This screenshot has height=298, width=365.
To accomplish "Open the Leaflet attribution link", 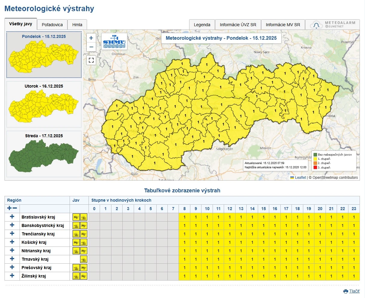I will click(x=300, y=178).
